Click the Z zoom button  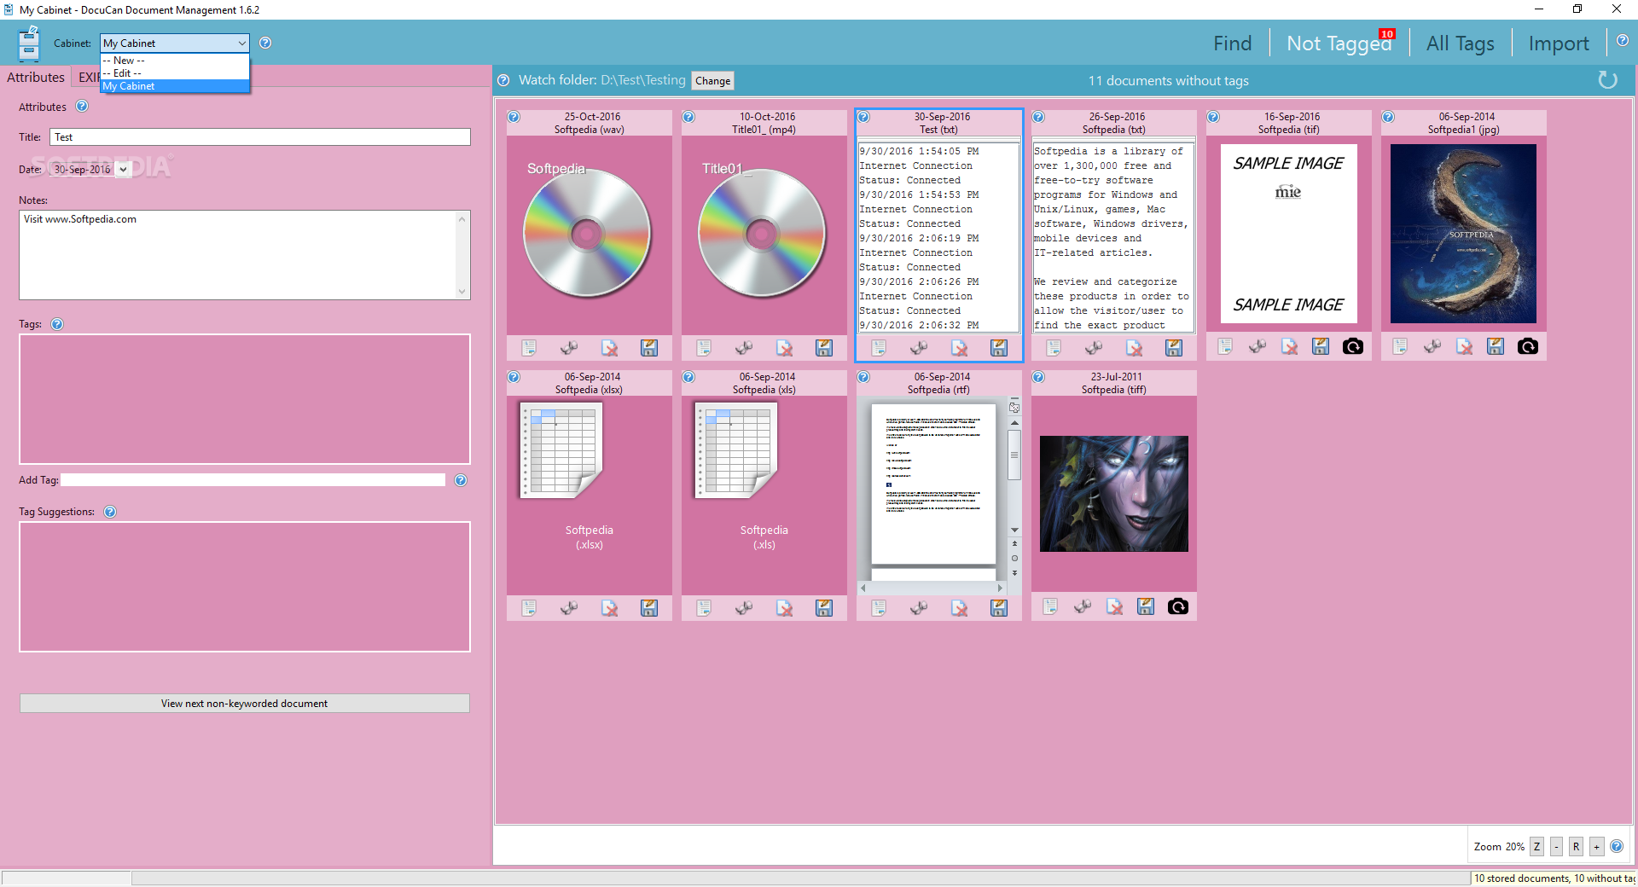point(1536,846)
